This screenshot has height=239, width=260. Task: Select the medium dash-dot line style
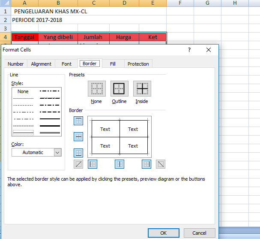coord(50,105)
